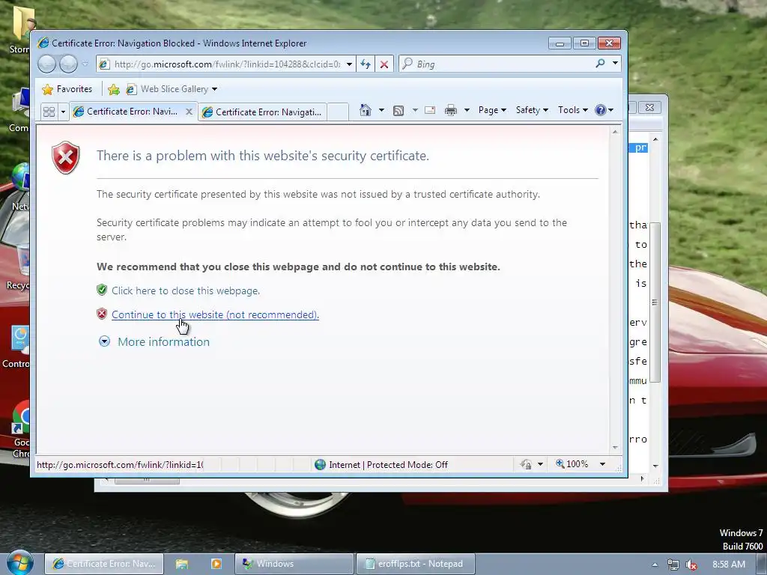Viewport: 767px width, 575px height.
Task: Click the Back navigation button
Action: (x=47, y=64)
